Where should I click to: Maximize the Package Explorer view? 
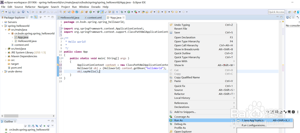(52, 17)
